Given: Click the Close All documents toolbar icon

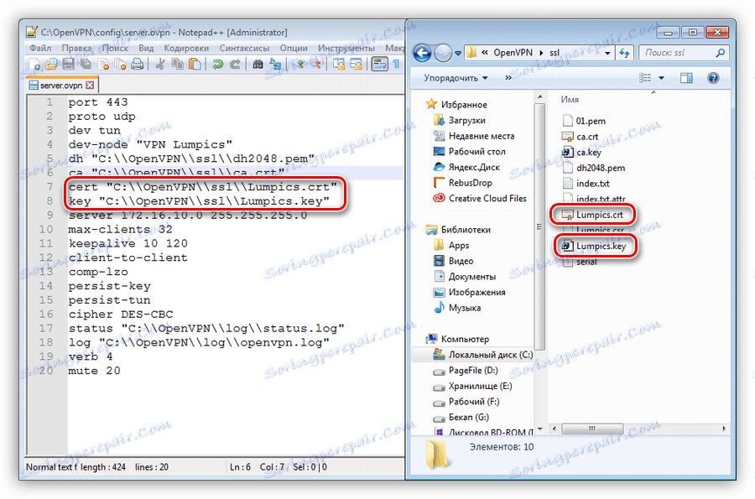Looking at the screenshot, I should coord(120,65).
